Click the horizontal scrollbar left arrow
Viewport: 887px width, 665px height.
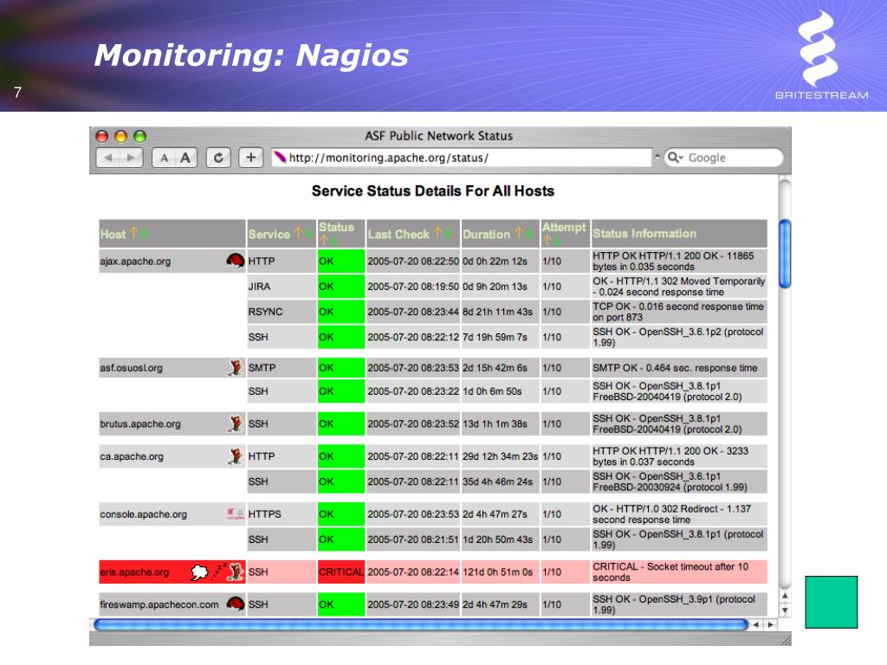[x=755, y=625]
